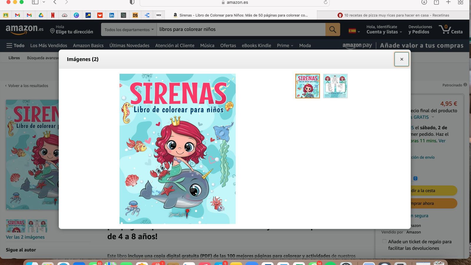Open the Ofertas navigation menu item
This screenshot has height=265, width=471.
point(228,45)
